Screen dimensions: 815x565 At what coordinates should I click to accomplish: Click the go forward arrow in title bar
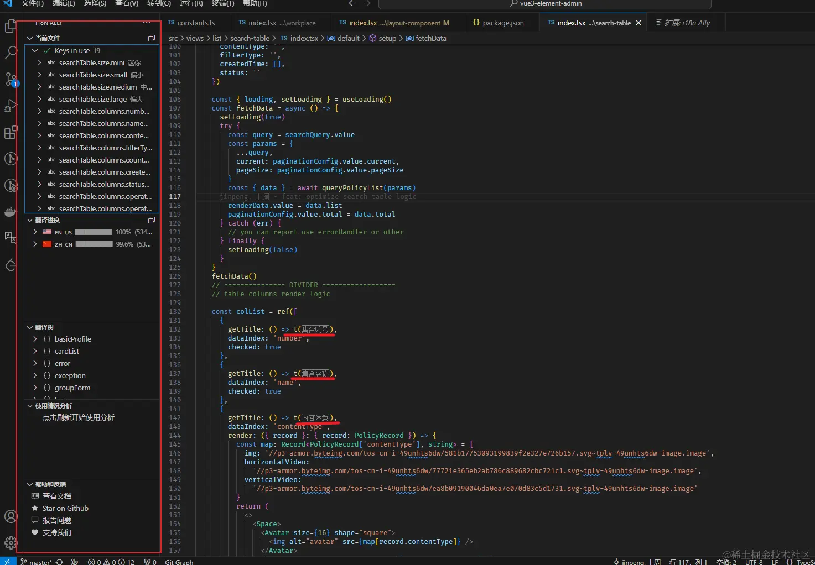coord(367,3)
